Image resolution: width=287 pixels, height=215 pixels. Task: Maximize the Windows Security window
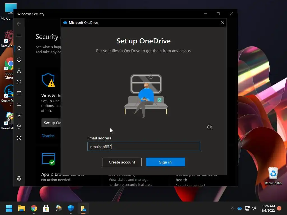[x=218, y=14]
